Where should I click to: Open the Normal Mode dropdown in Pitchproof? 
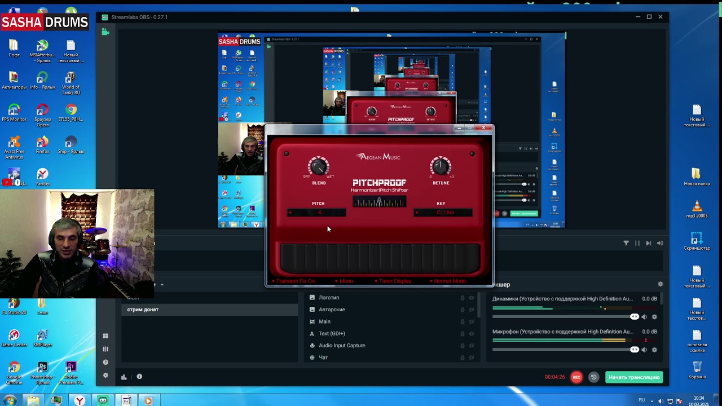[x=448, y=281]
